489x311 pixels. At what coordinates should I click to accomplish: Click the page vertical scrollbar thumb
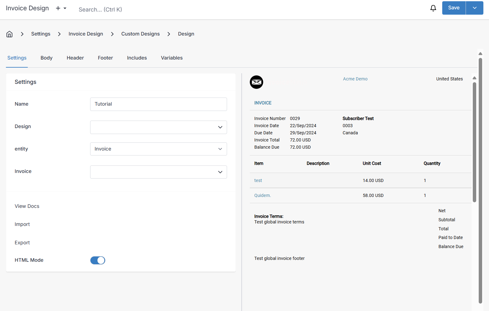click(480, 181)
